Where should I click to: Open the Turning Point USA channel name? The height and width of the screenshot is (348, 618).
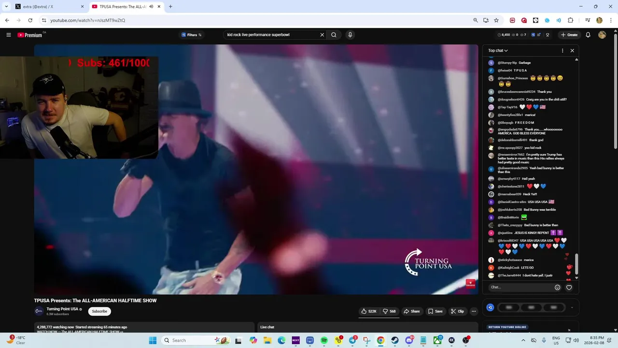click(62, 309)
